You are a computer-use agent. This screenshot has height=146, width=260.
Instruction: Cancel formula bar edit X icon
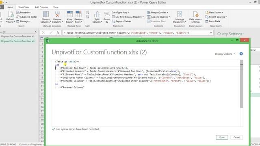tap(43, 33)
